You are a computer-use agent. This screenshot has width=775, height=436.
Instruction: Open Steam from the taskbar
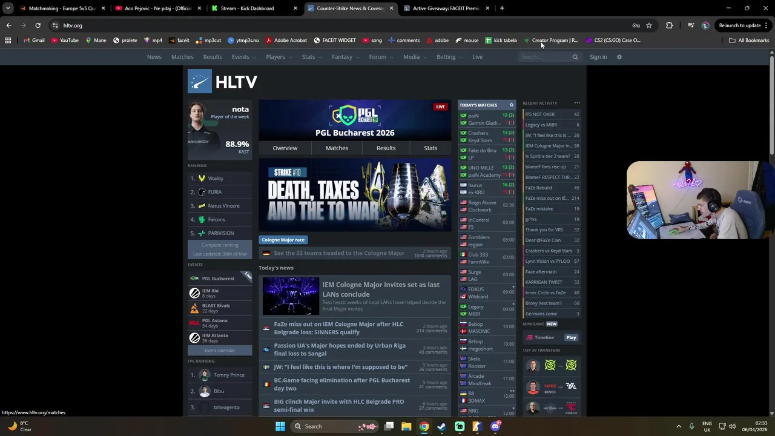pos(441,426)
